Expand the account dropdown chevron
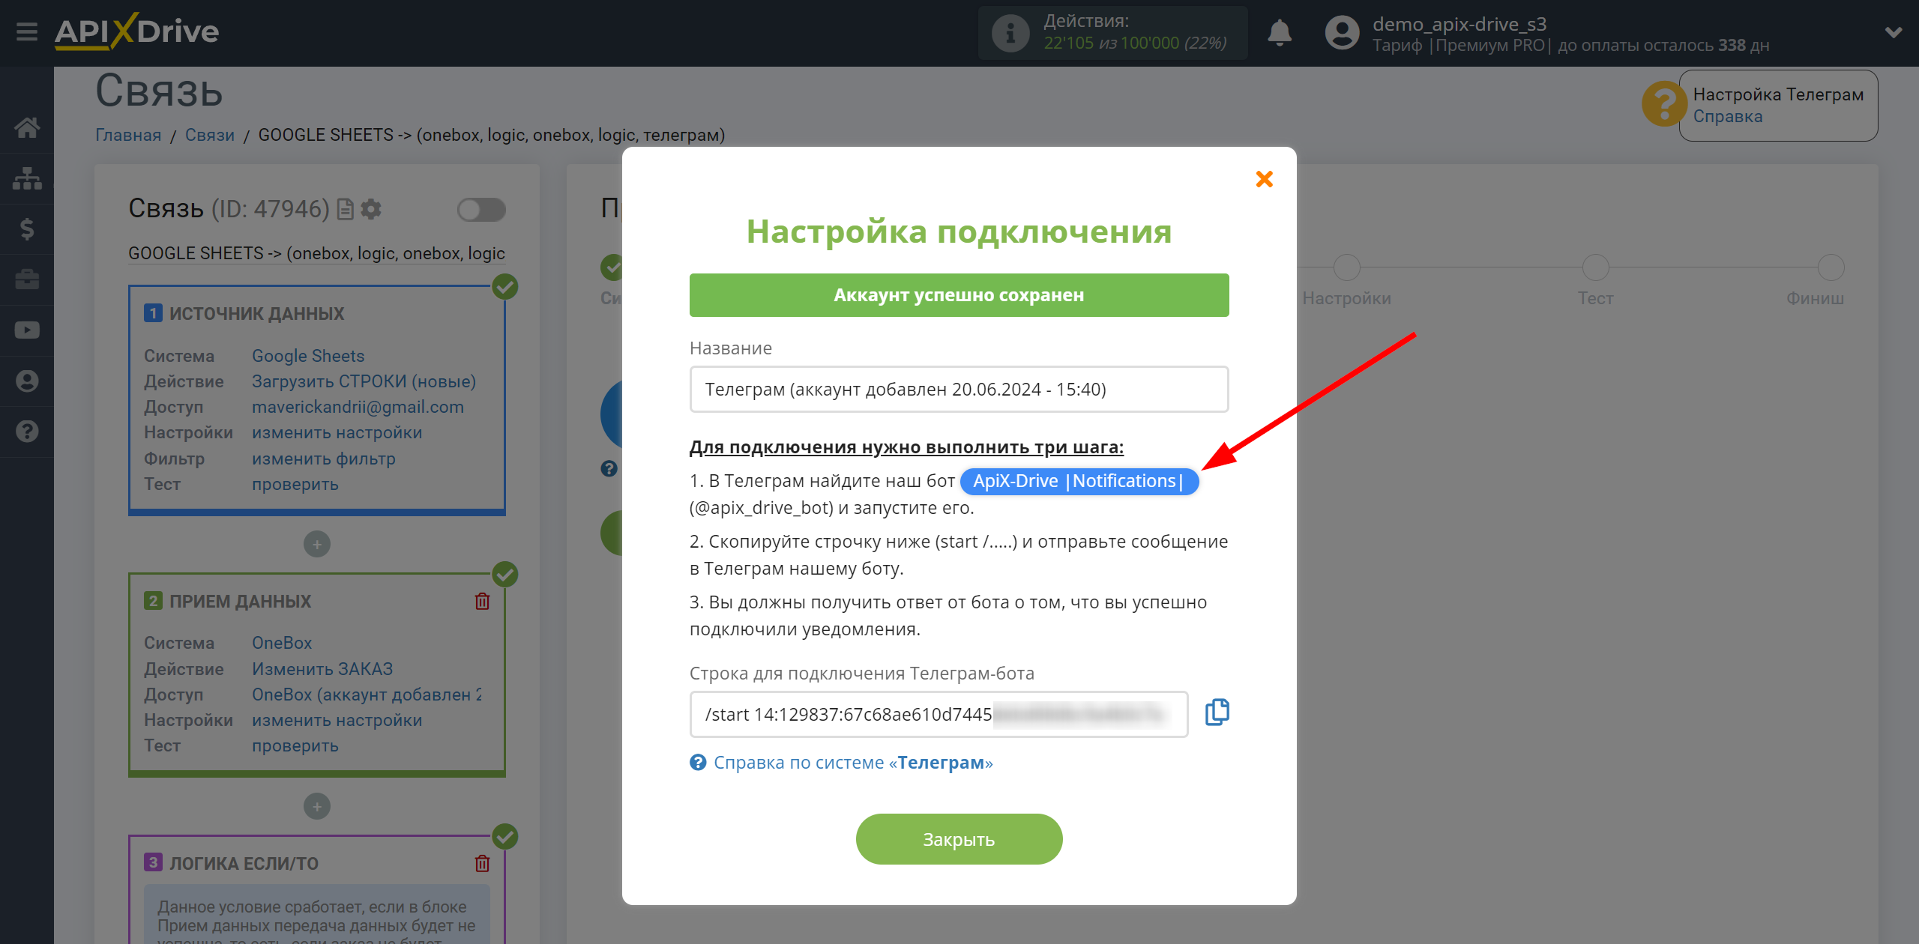The image size is (1919, 944). pyautogui.click(x=1893, y=32)
